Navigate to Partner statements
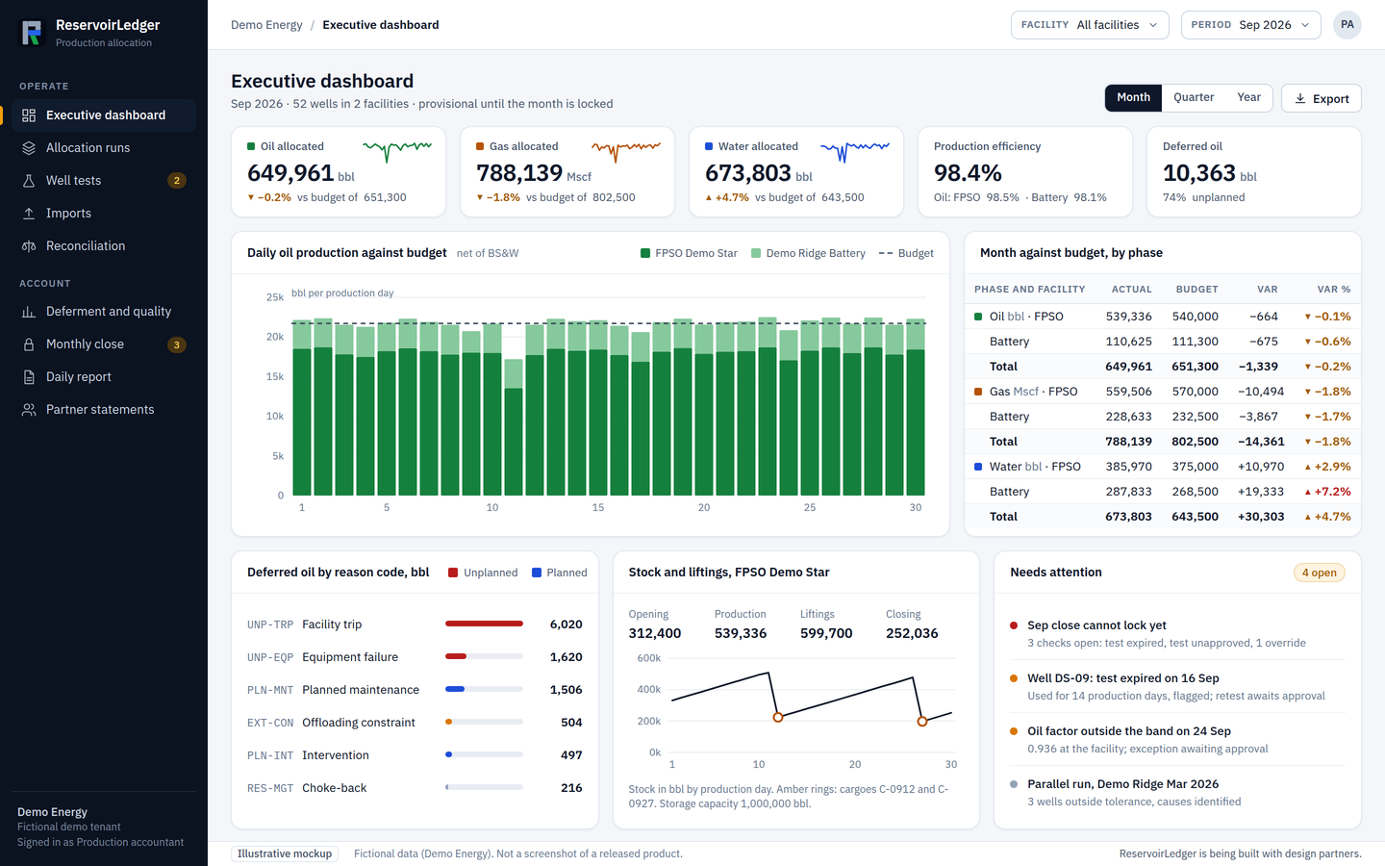Viewport: 1385px width, 866px height. pos(104,410)
